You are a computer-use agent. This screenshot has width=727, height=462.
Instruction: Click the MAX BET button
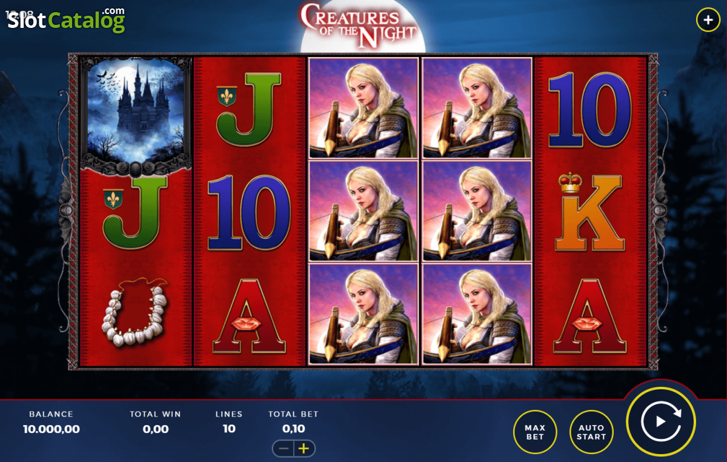[x=535, y=432]
